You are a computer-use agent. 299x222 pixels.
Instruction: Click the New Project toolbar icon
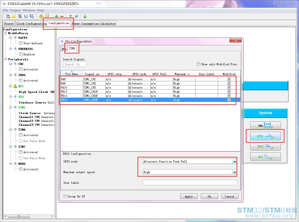pos(8,16)
